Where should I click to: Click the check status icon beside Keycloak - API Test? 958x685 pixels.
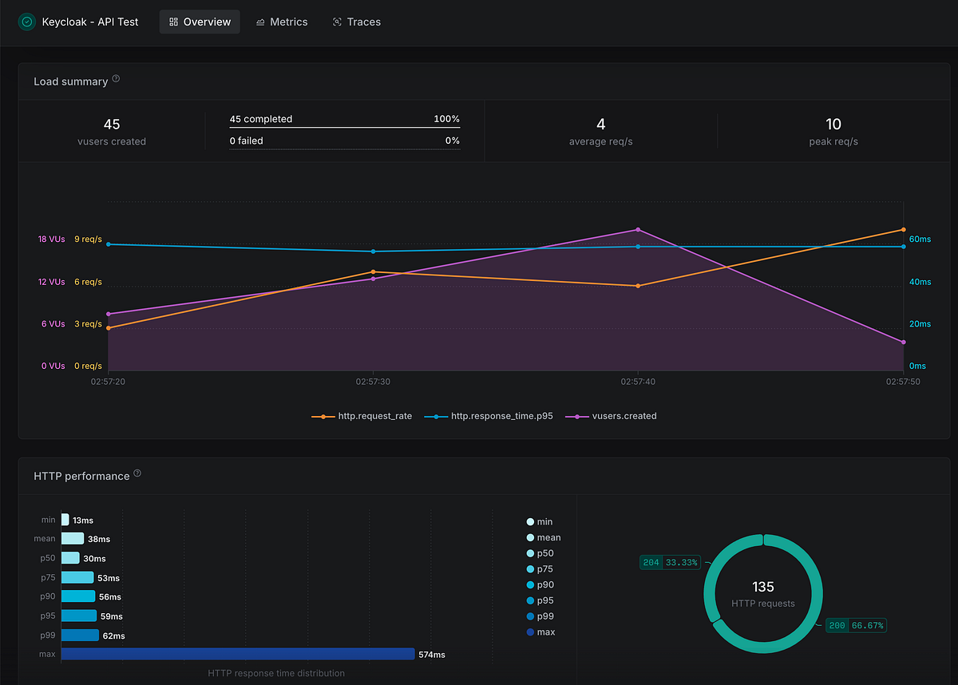26,22
